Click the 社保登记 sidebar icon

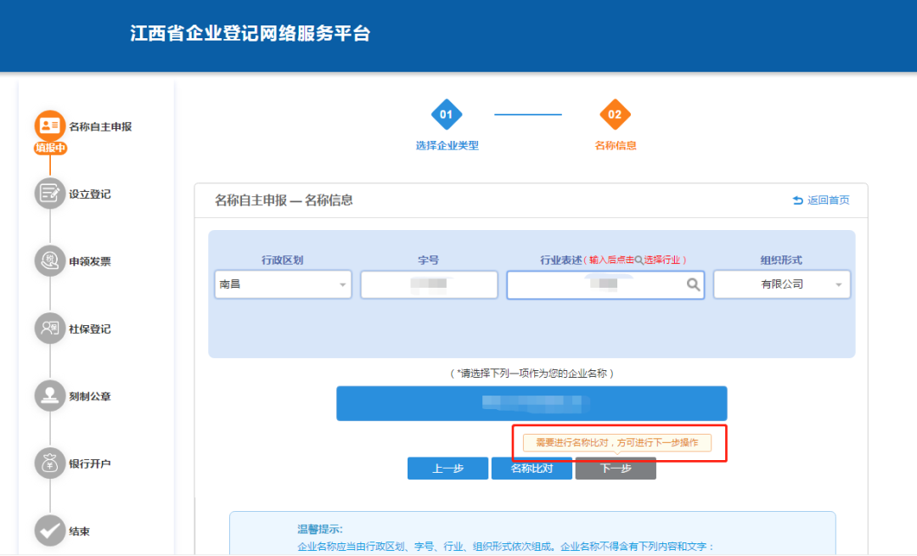[50, 328]
